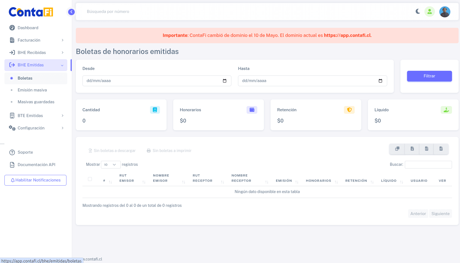Open the Hasta date picker calendar icon

pos(380,81)
